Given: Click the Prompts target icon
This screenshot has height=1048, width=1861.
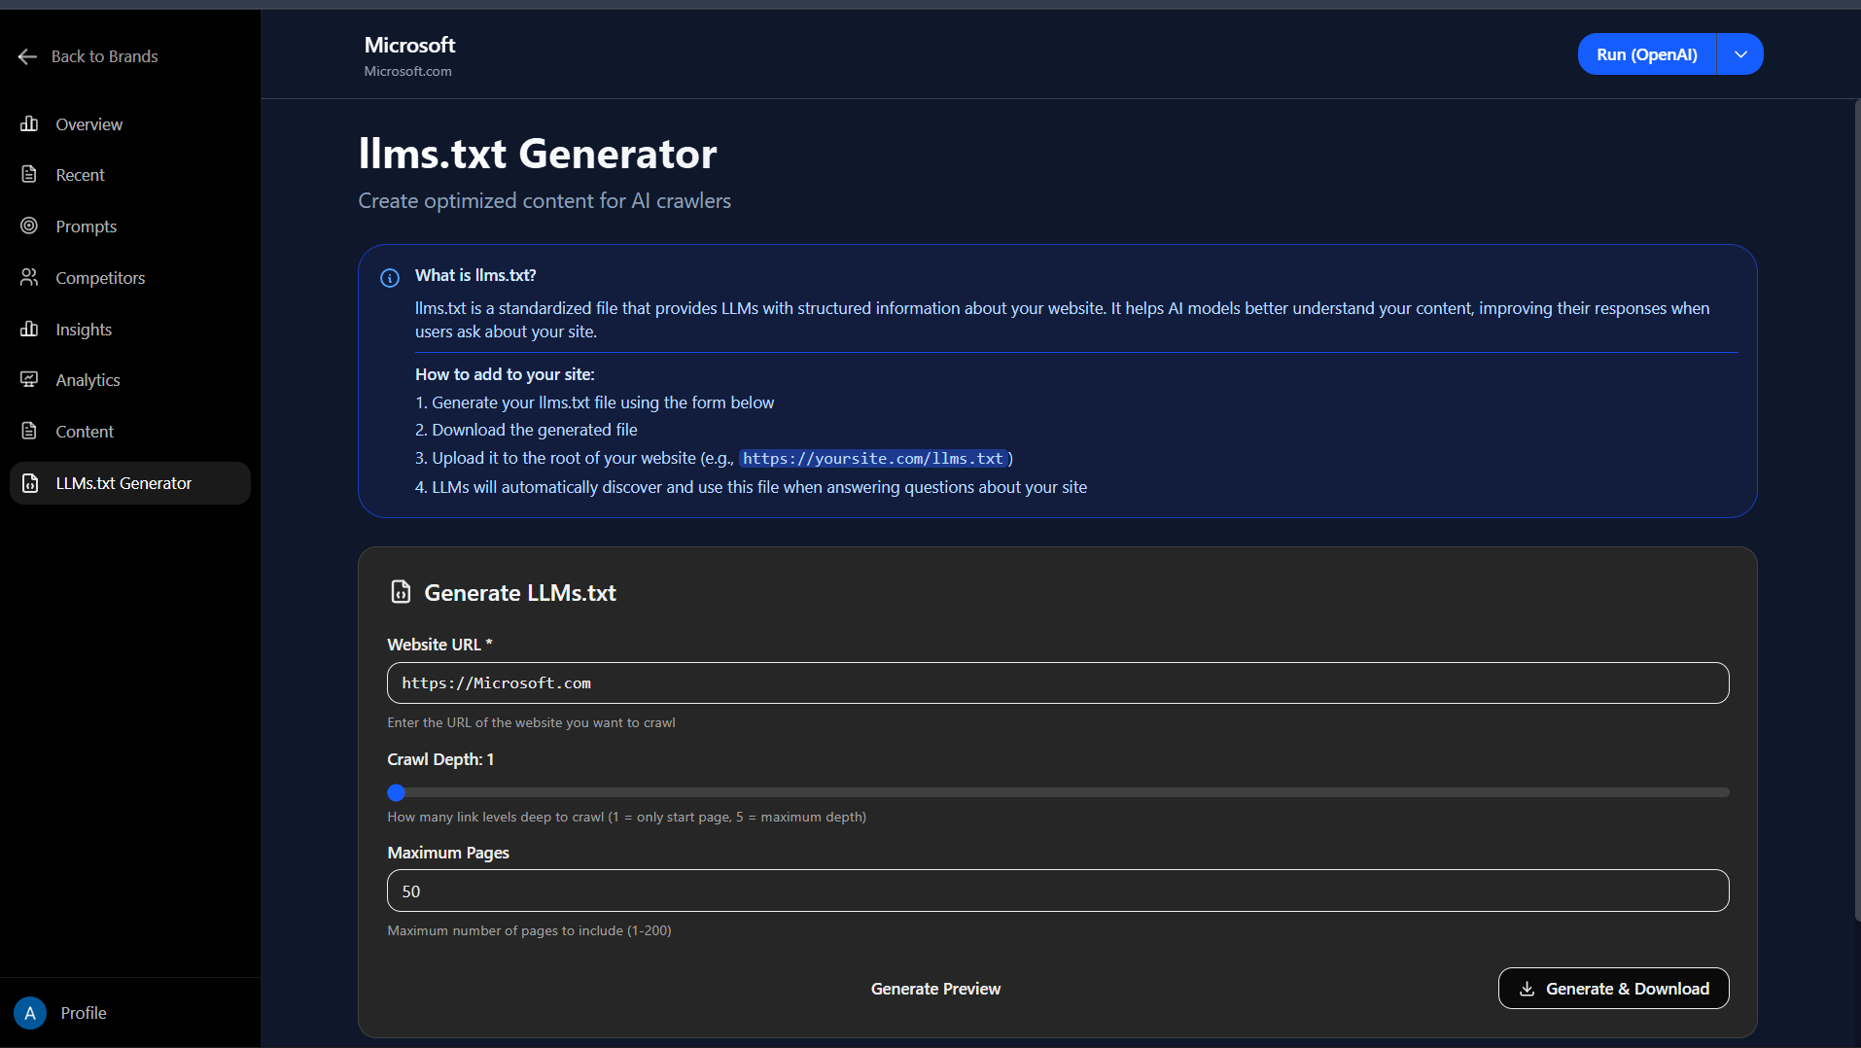Looking at the screenshot, I should [29, 226].
